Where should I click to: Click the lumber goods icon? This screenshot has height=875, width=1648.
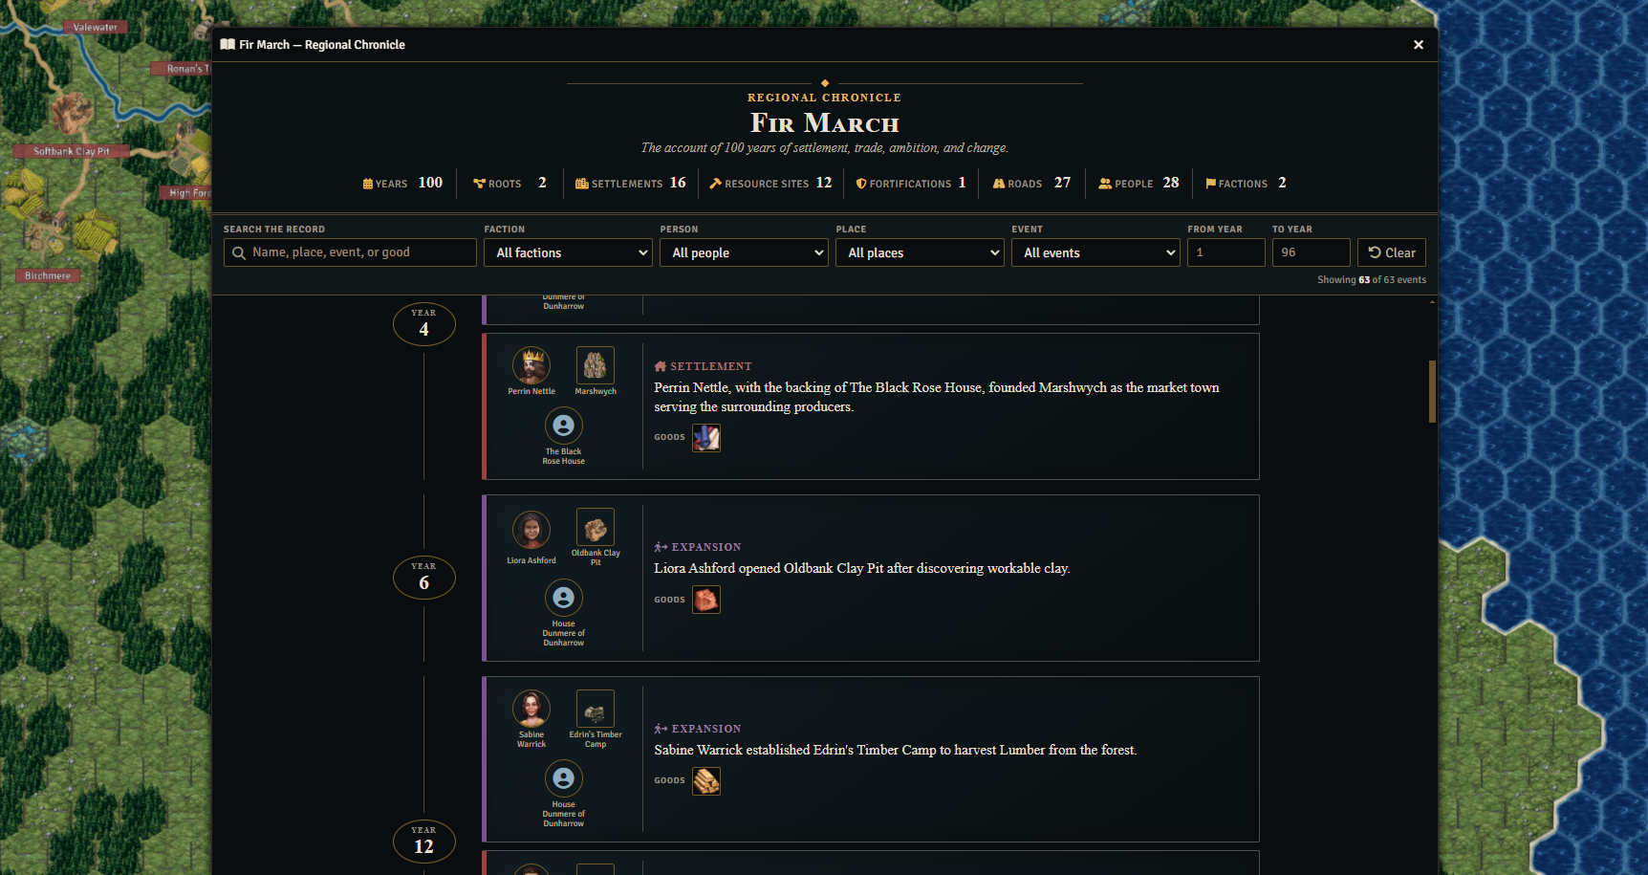point(706,781)
